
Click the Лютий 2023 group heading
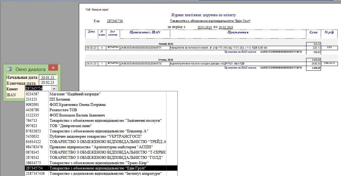click(166, 44)
